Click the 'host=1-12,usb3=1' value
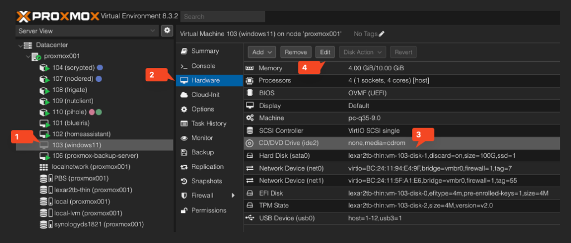Screen dimensions: 571x243 pyautogui.click(x=375, y=218)
